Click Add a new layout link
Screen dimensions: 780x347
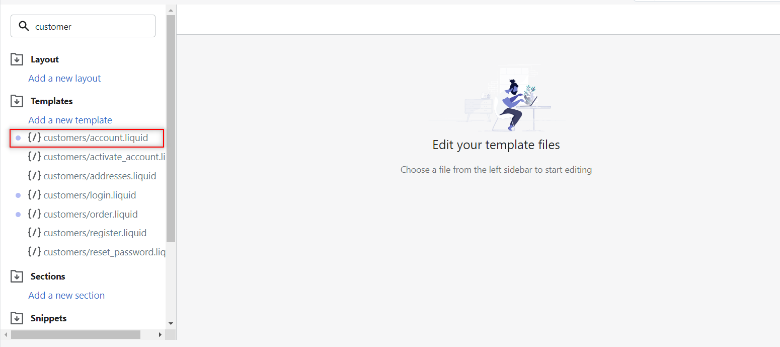pos(64,79)
